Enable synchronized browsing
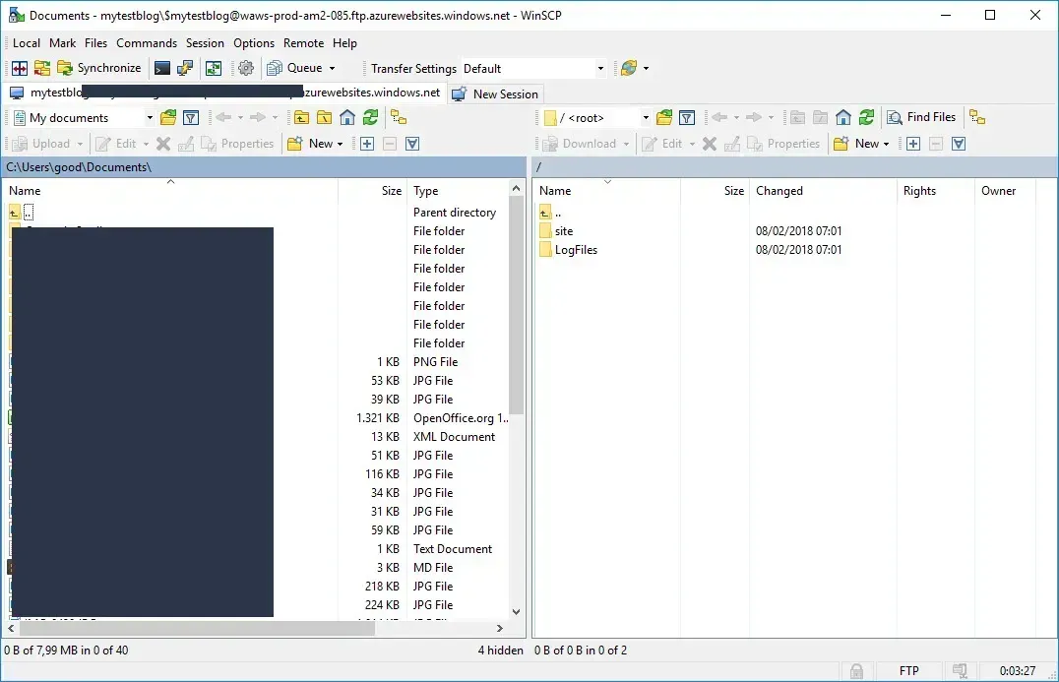Screen dimensions: 1059x682 click(x=399, y=116)
